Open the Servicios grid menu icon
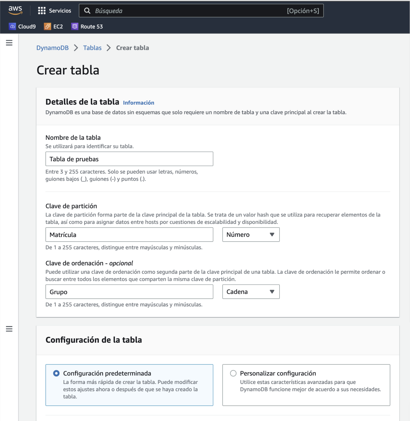 pyautogui.click(x=42, y=11)
